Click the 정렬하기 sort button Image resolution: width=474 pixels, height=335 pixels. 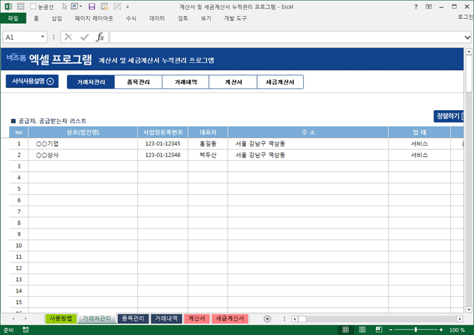pos(449,116)
